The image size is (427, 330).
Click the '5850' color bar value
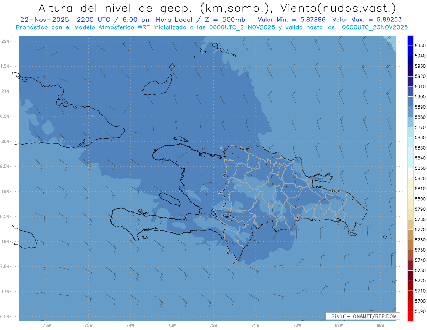(x=420, y=148)
